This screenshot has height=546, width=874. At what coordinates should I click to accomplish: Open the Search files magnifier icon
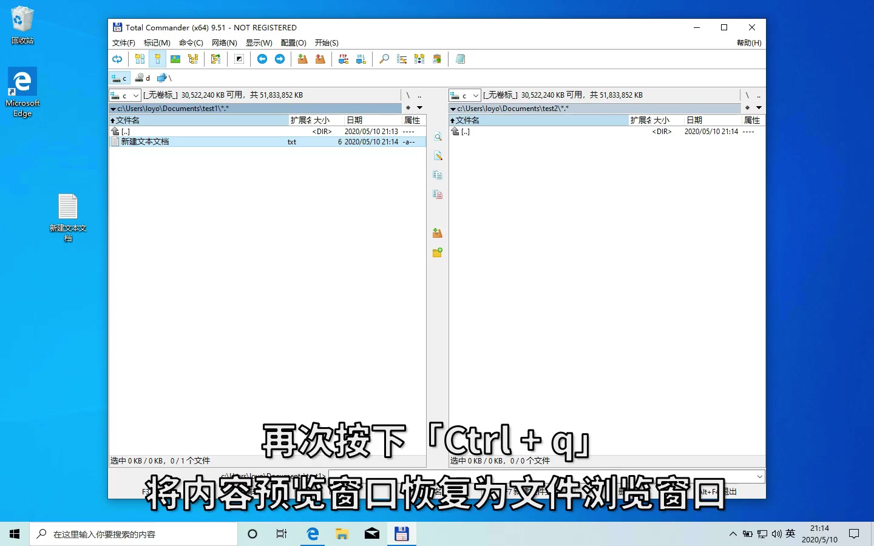384,59
